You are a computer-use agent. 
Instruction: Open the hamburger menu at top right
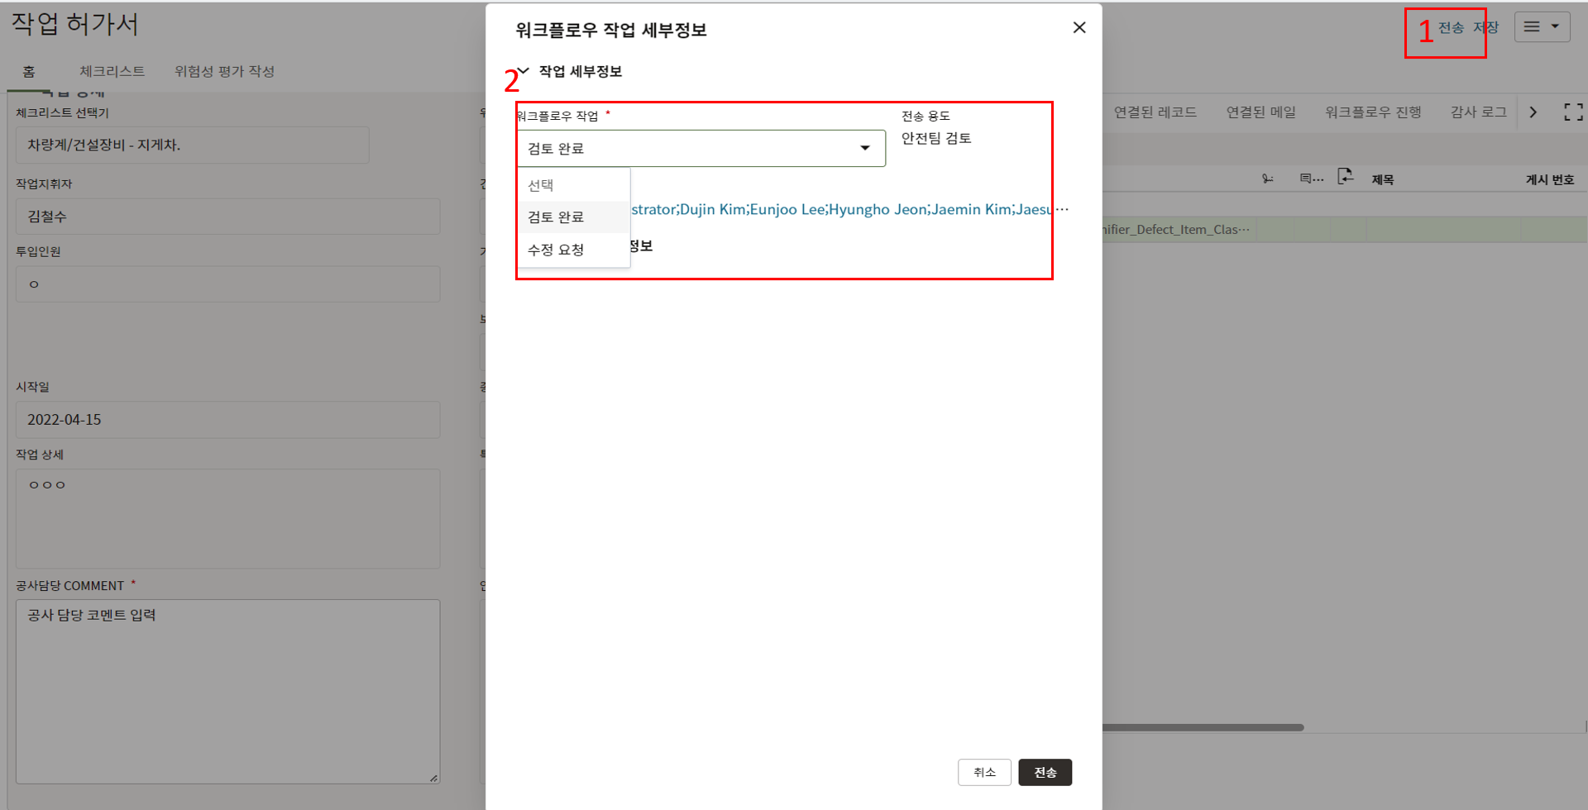pos(1541,27)
